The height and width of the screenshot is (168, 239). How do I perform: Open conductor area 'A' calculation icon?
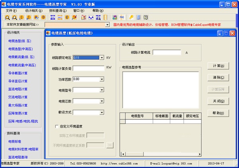click(36, 17)
